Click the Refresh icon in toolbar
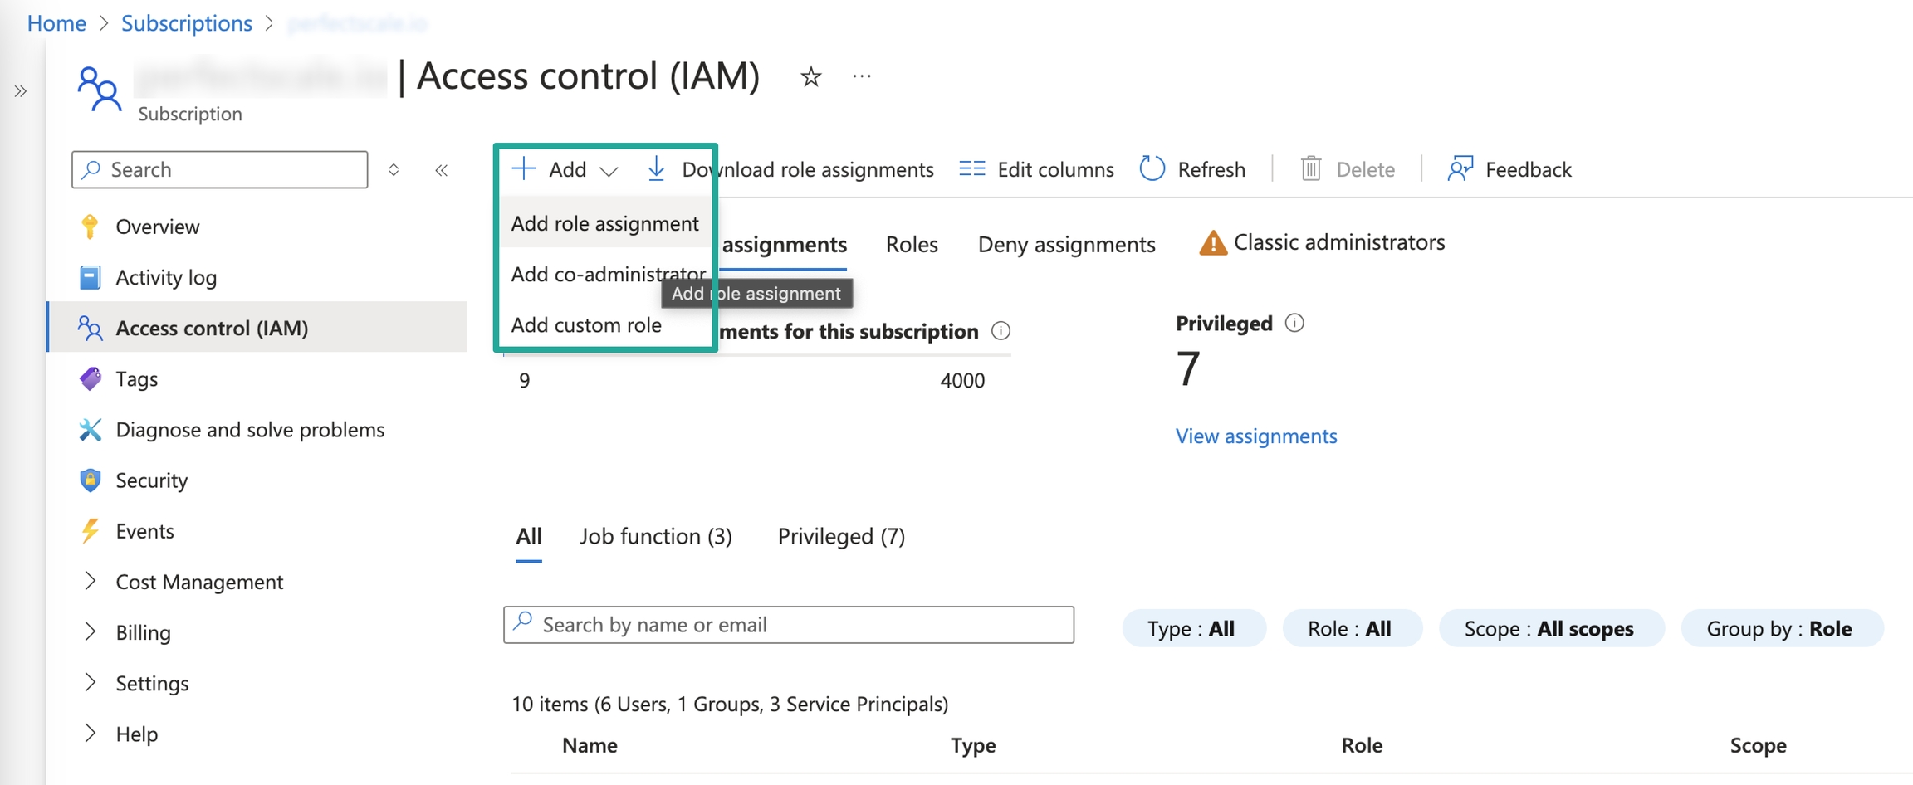1913x785 pixels. point(1152,169)
